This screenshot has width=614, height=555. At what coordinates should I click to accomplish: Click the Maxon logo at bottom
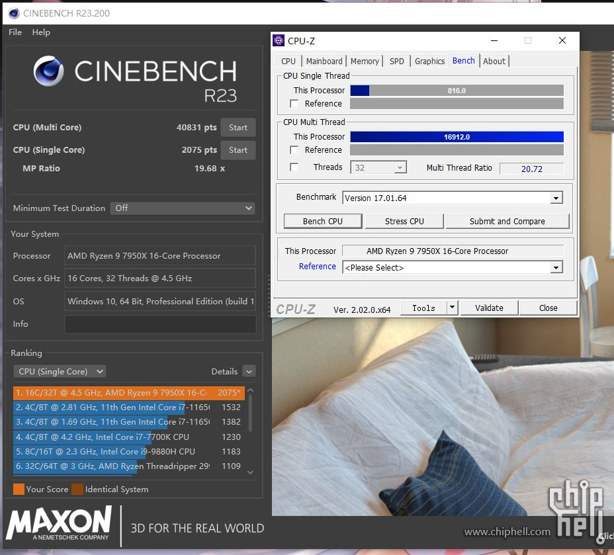(x=59, y=523)
